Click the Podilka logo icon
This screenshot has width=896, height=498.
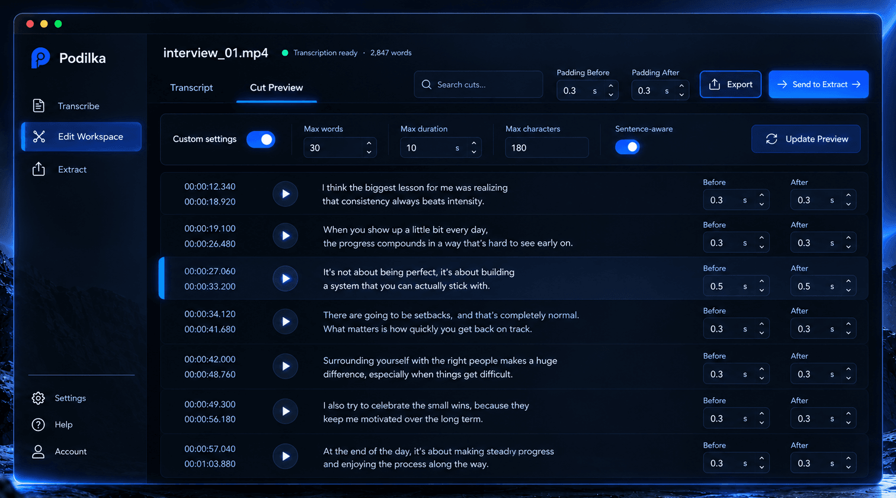(41, 58)
